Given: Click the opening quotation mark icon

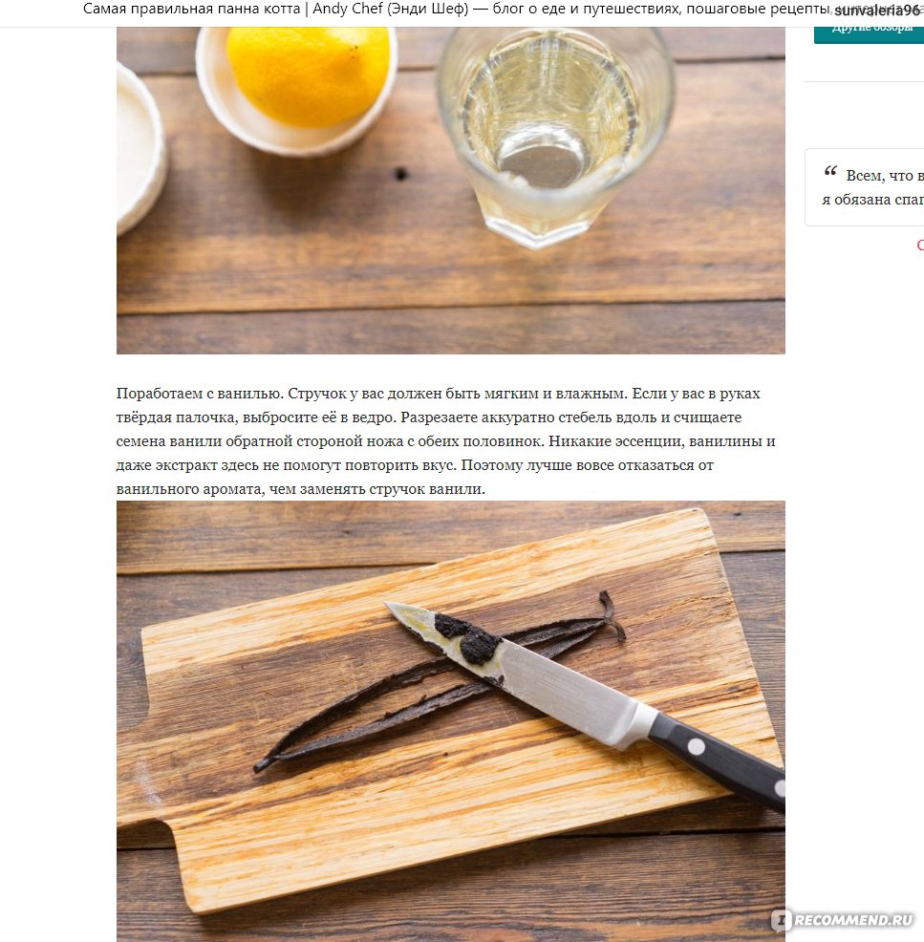Looking at the screenshot, I should point(830,172).
